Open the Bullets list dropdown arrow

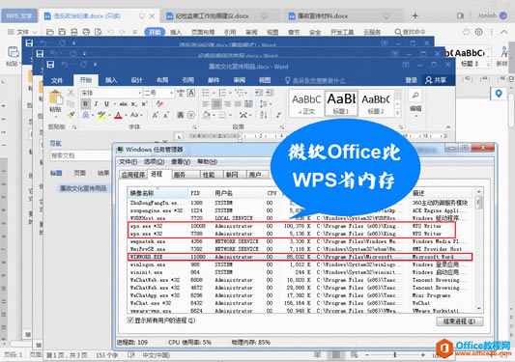(x=214, y=93)
